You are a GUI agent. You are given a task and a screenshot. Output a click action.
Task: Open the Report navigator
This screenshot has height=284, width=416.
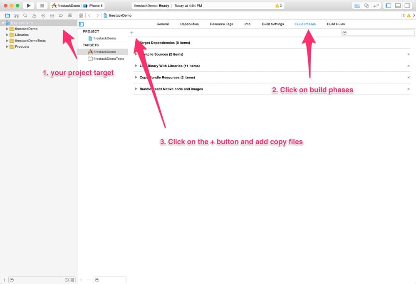70,16
